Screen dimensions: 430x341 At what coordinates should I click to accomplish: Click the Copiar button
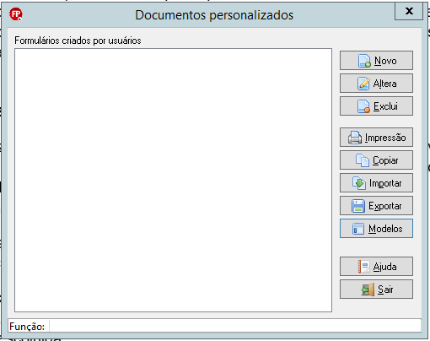(x=376, y=160)
